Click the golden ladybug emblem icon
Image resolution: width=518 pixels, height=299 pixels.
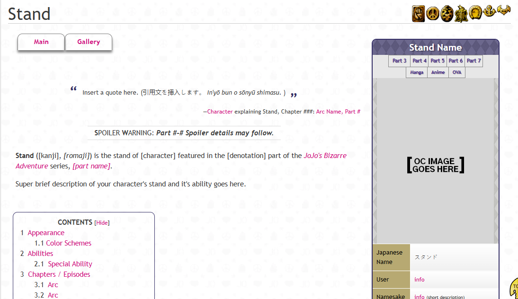coord(447,14)
